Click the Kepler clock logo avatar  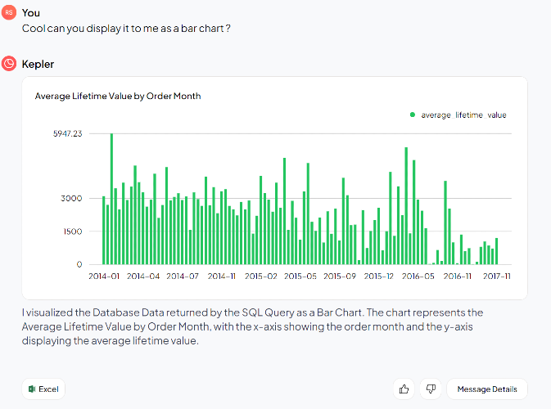point(9,64)
